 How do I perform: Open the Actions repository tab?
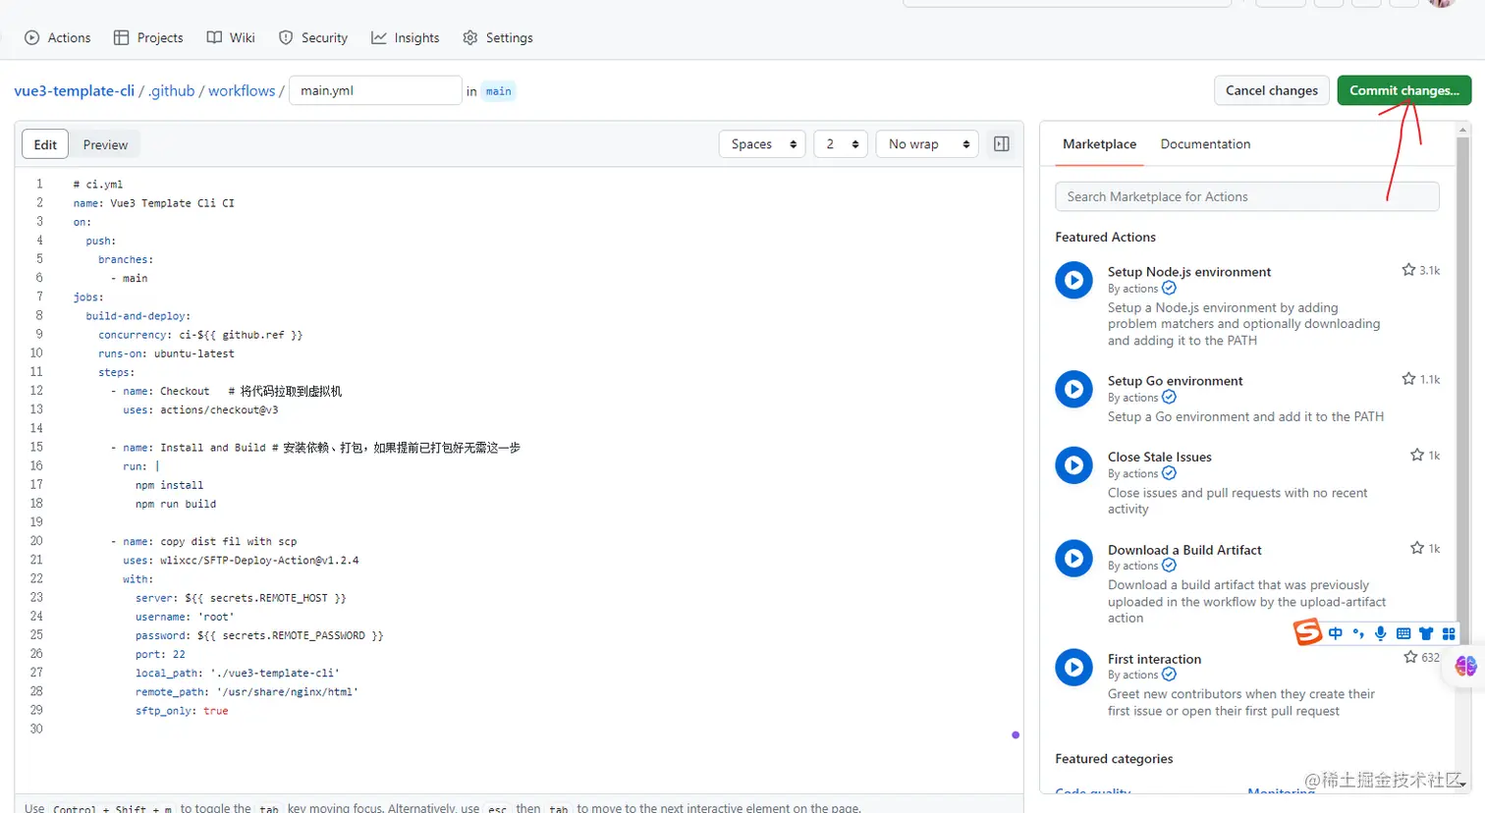click(57, 37)
